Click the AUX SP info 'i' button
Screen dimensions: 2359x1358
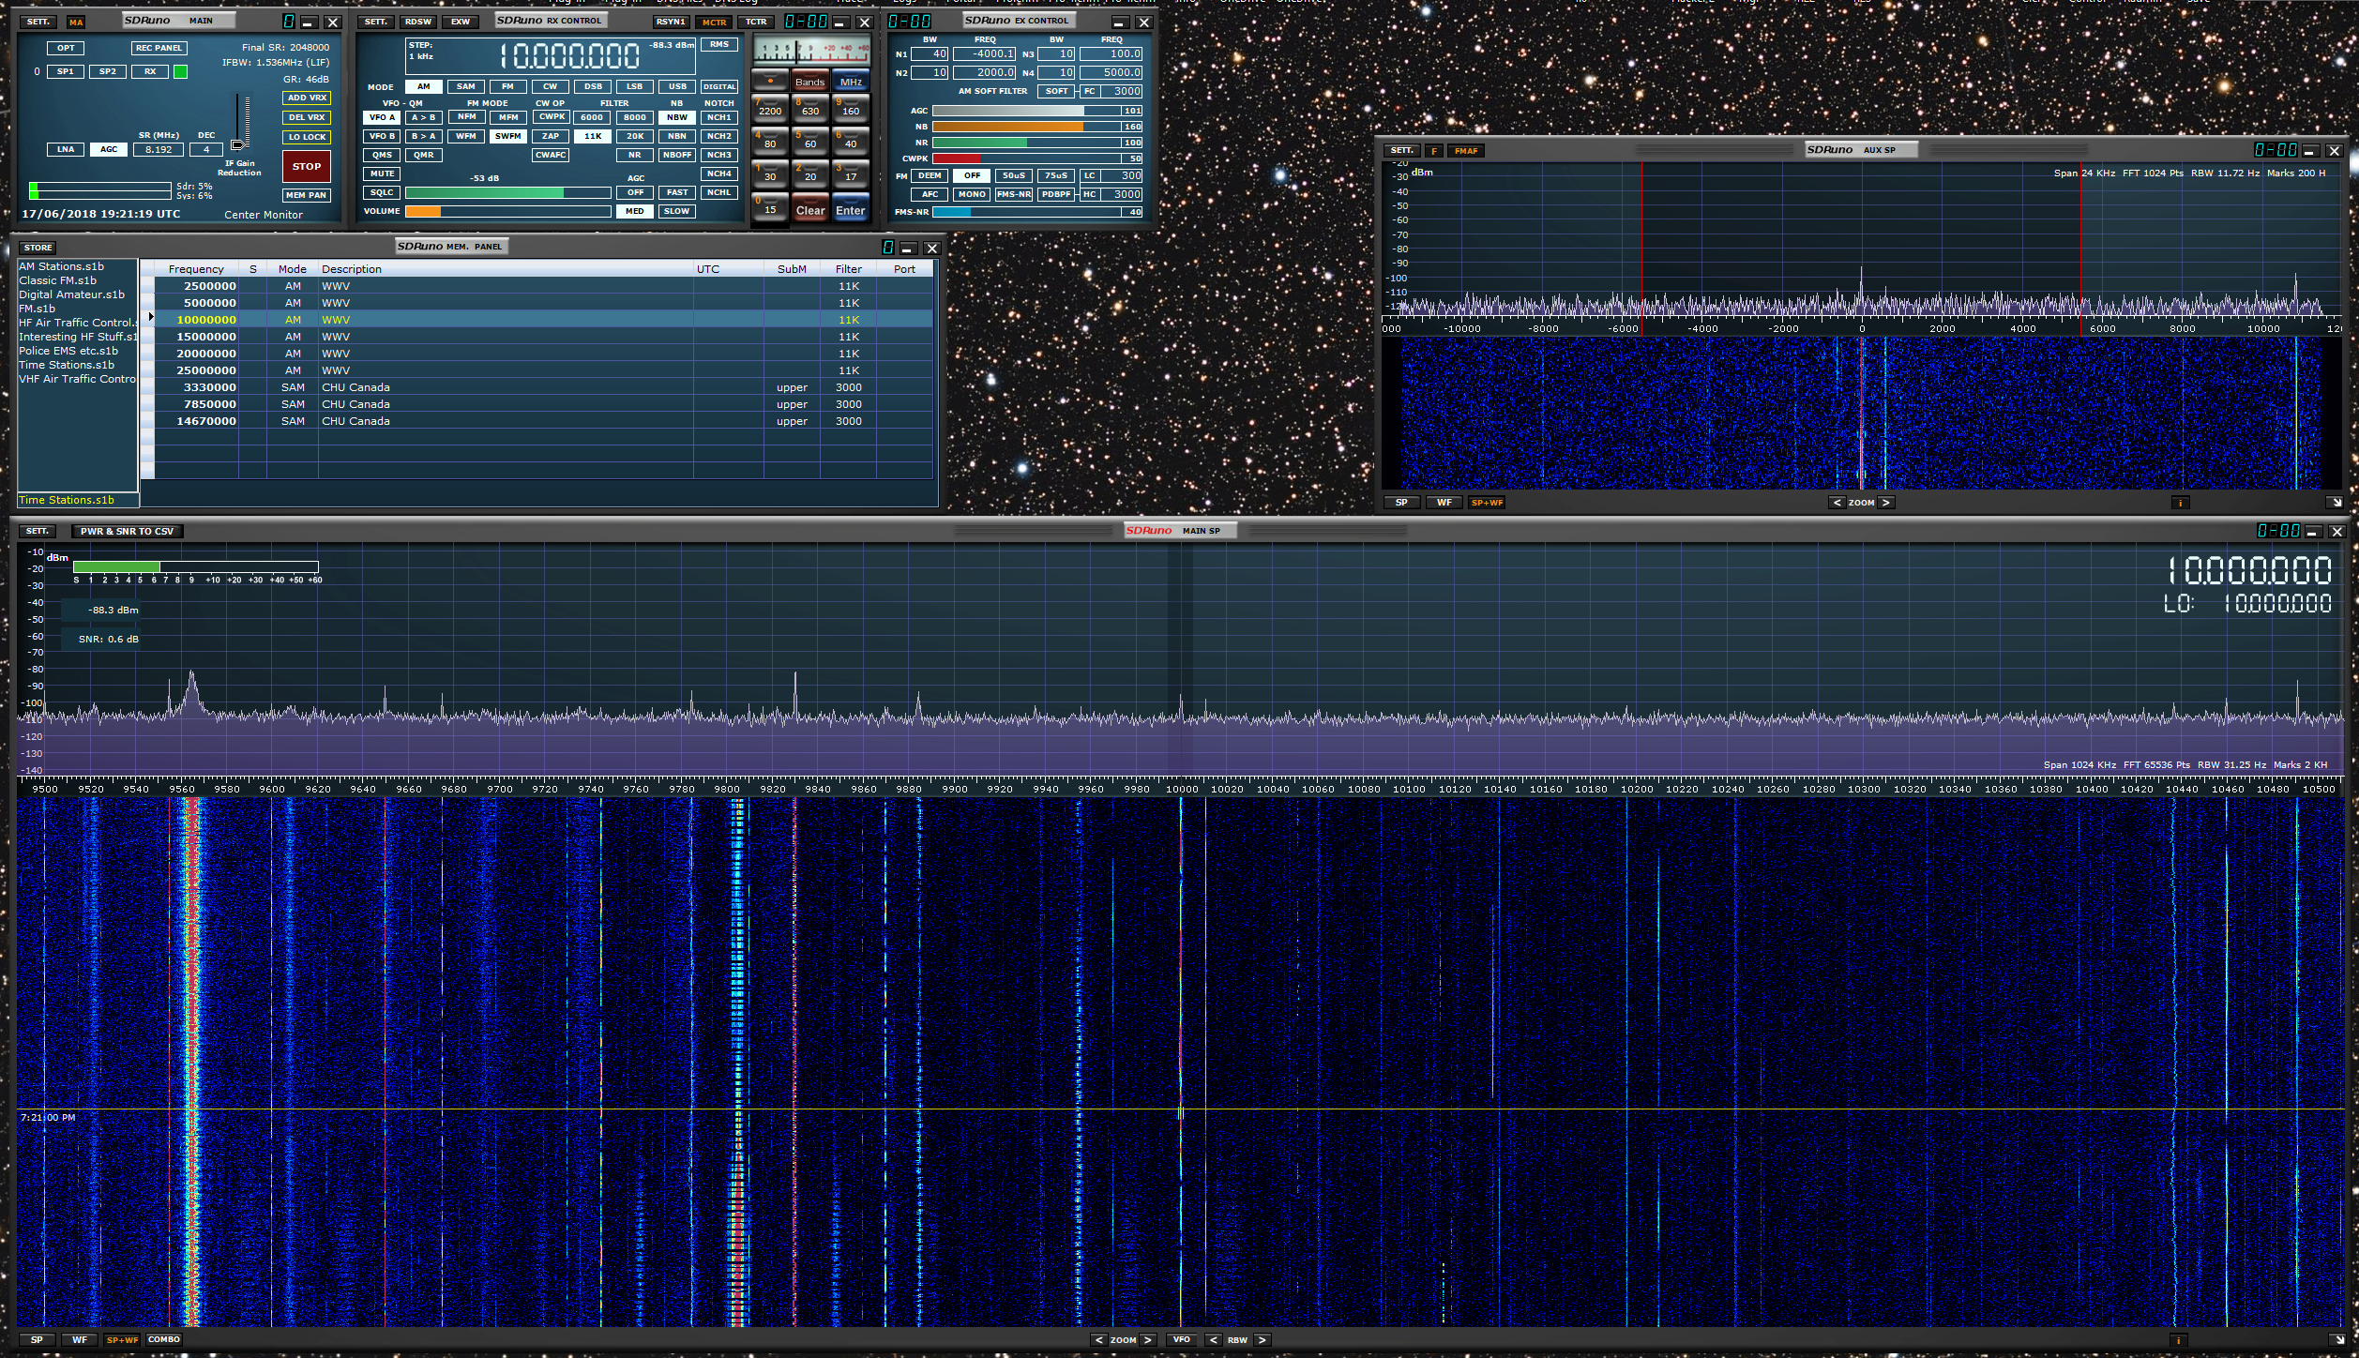(x=2181, y=503)
